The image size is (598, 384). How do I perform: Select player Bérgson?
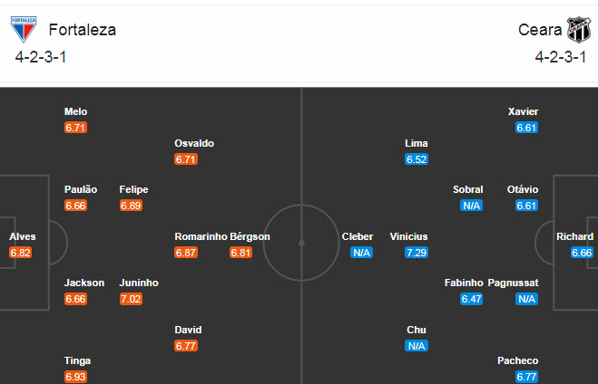pos(250,236)
